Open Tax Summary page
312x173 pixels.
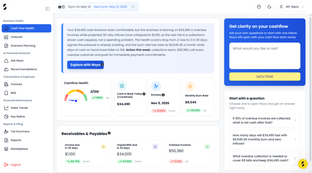27,132
